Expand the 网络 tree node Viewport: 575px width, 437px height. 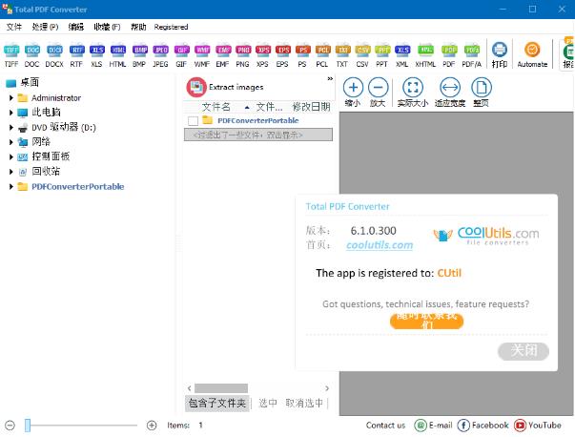pos(11,142)
